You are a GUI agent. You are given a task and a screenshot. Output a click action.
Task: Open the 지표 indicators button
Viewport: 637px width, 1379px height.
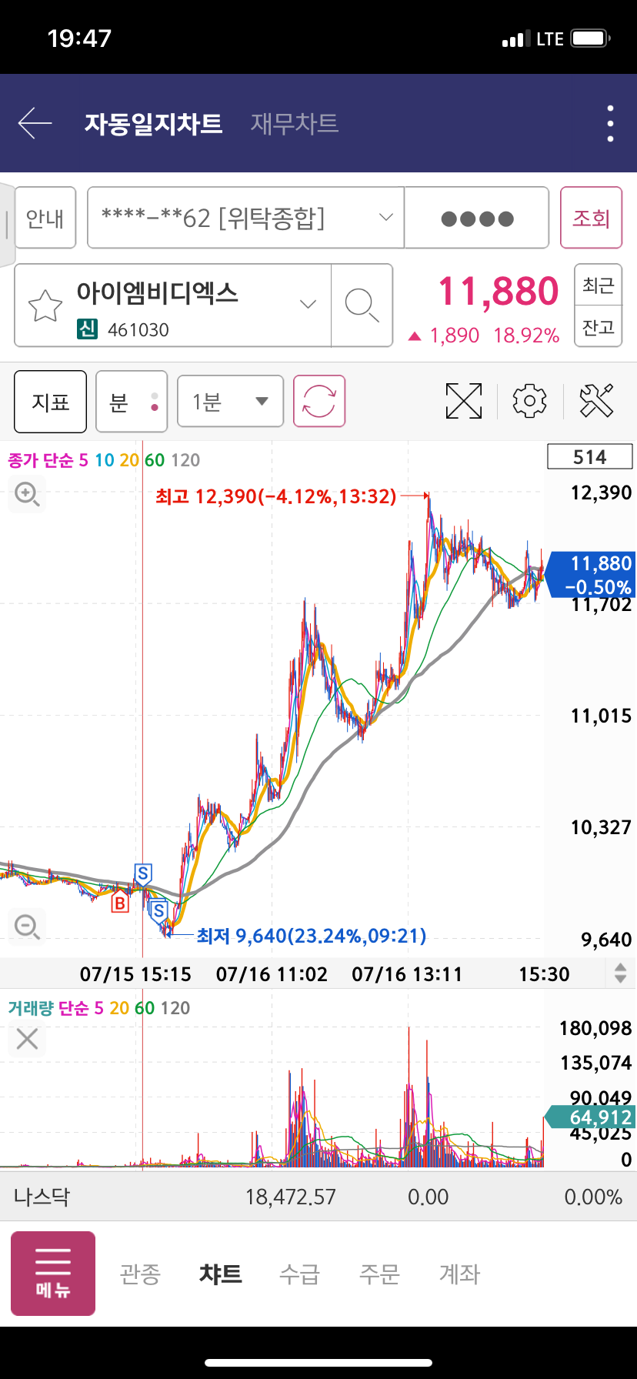click(51, 402)
